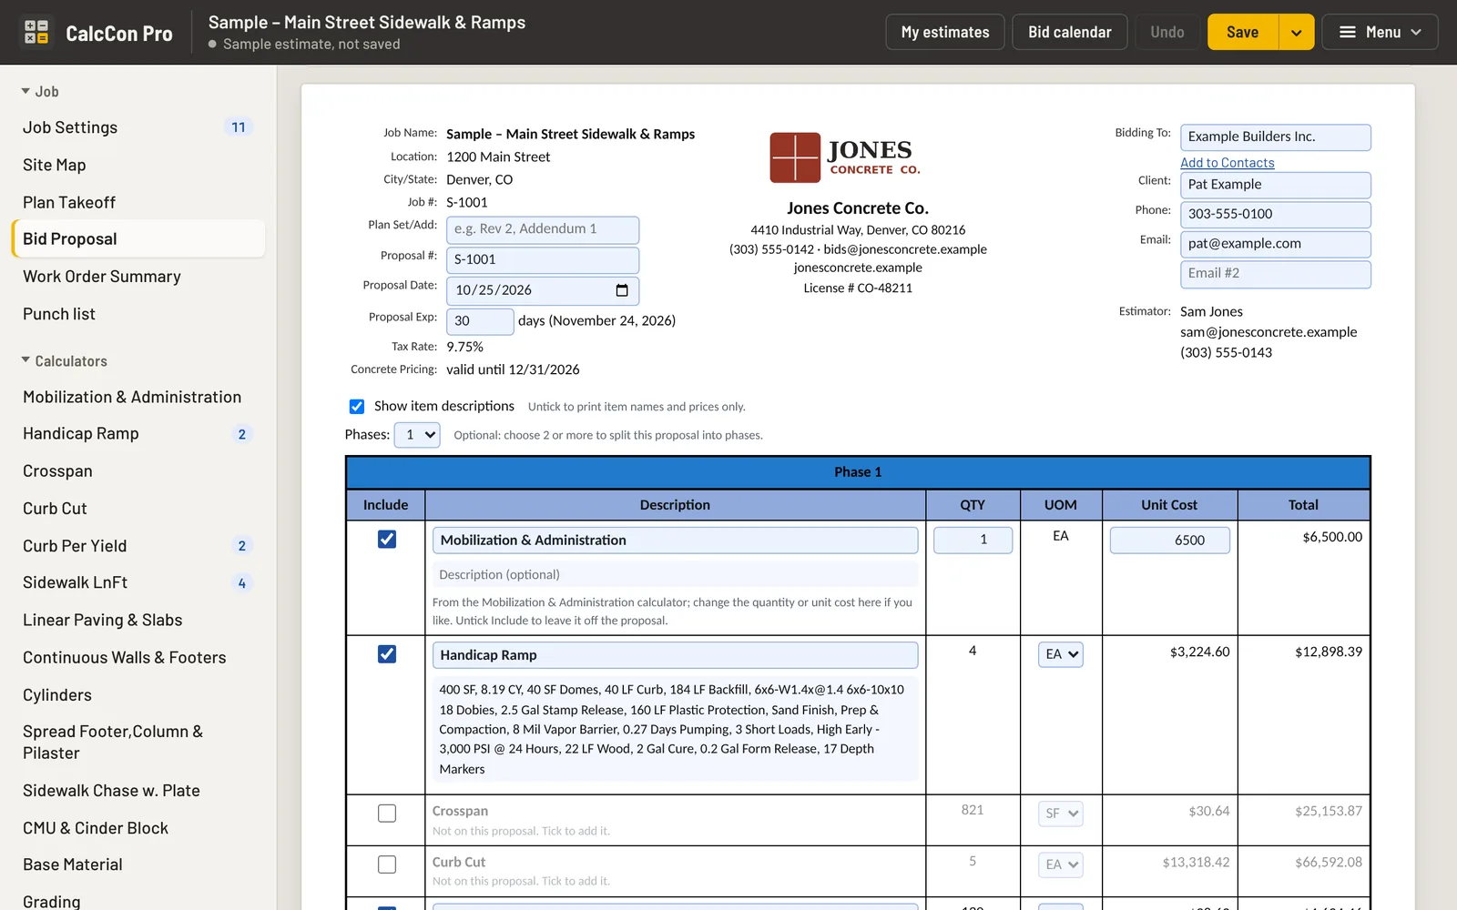The width and height of the screenshot is (1457, 910).
Task: Open the Handicap Ramp UOM dropdown
Action: [1061, 654]
